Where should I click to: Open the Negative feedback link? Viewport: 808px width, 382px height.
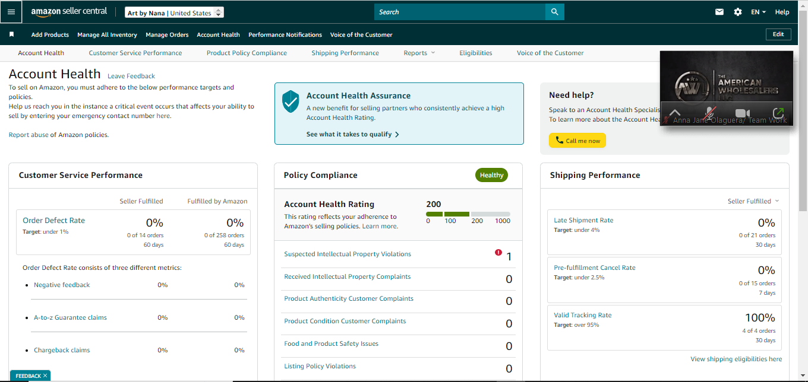(x=62, y=285)
